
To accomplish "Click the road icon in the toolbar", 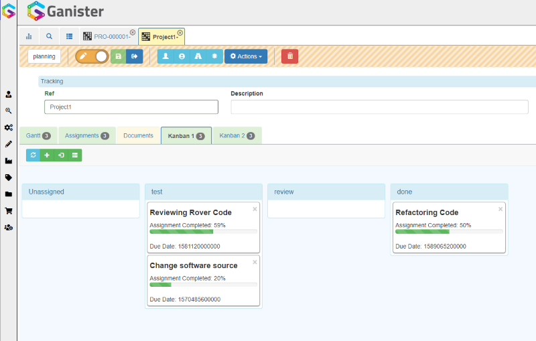I will (198, 56).
